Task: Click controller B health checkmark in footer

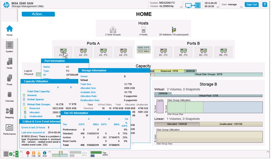Action: click(x=17, y=156)
